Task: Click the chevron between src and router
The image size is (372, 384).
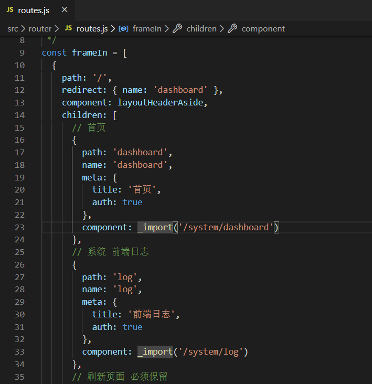Action: [x=23, y=29]
